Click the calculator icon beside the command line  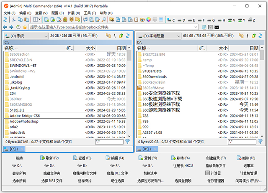210,27
